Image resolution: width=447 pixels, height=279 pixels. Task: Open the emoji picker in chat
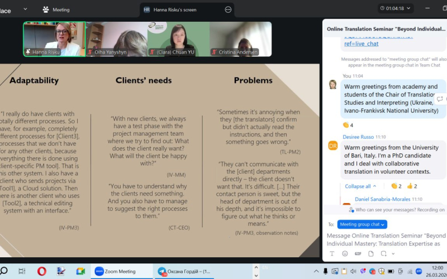click(x=345, y=253)
